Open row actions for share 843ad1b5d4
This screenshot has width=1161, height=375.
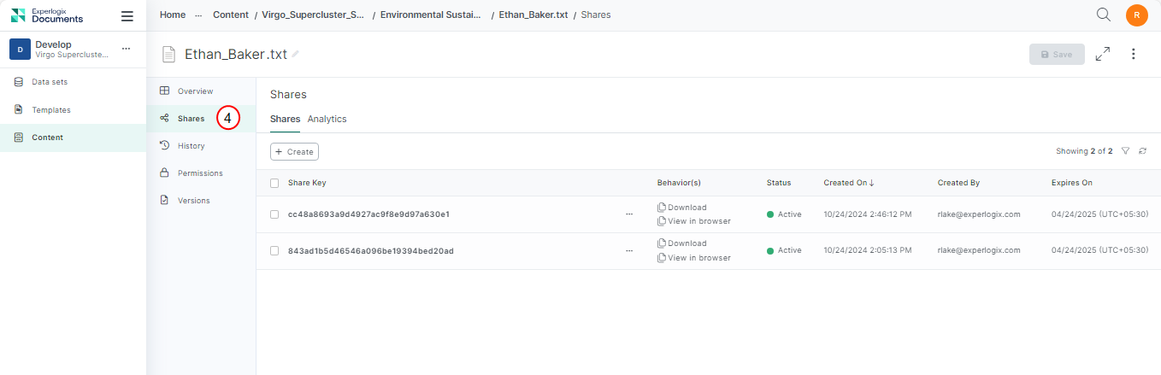coord(629,251)
